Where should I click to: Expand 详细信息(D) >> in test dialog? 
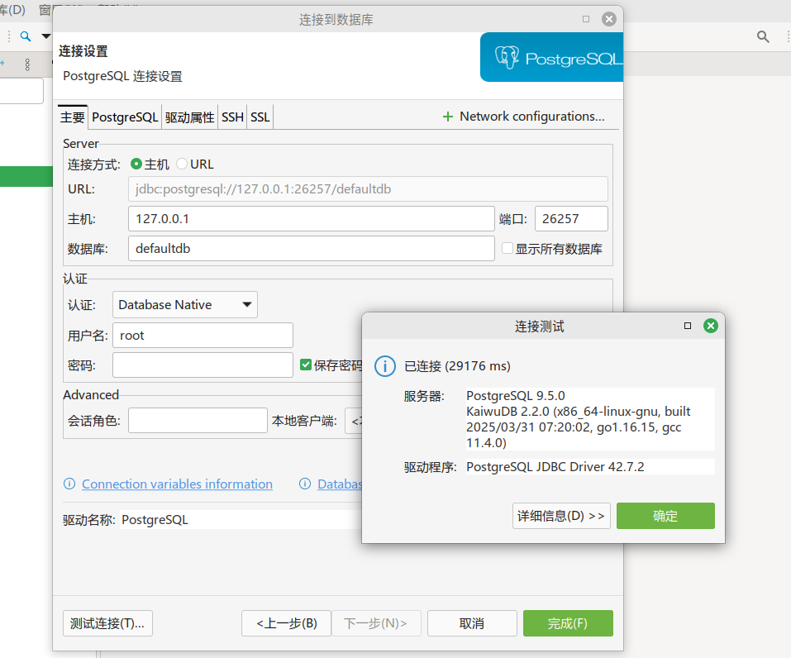pos(561,516)
